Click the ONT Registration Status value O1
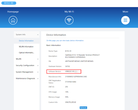This screenshot has width=138, height=110. (71, 82)
